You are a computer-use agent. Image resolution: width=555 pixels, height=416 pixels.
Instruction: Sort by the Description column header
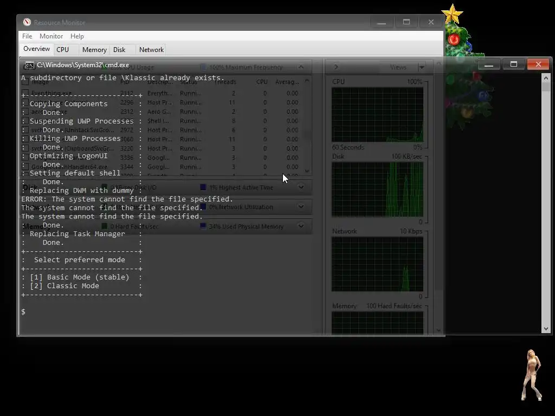160,82
